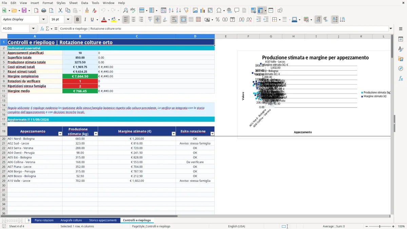Click row 25 header
Screen dimensions: 407x229
coord(4,162)
